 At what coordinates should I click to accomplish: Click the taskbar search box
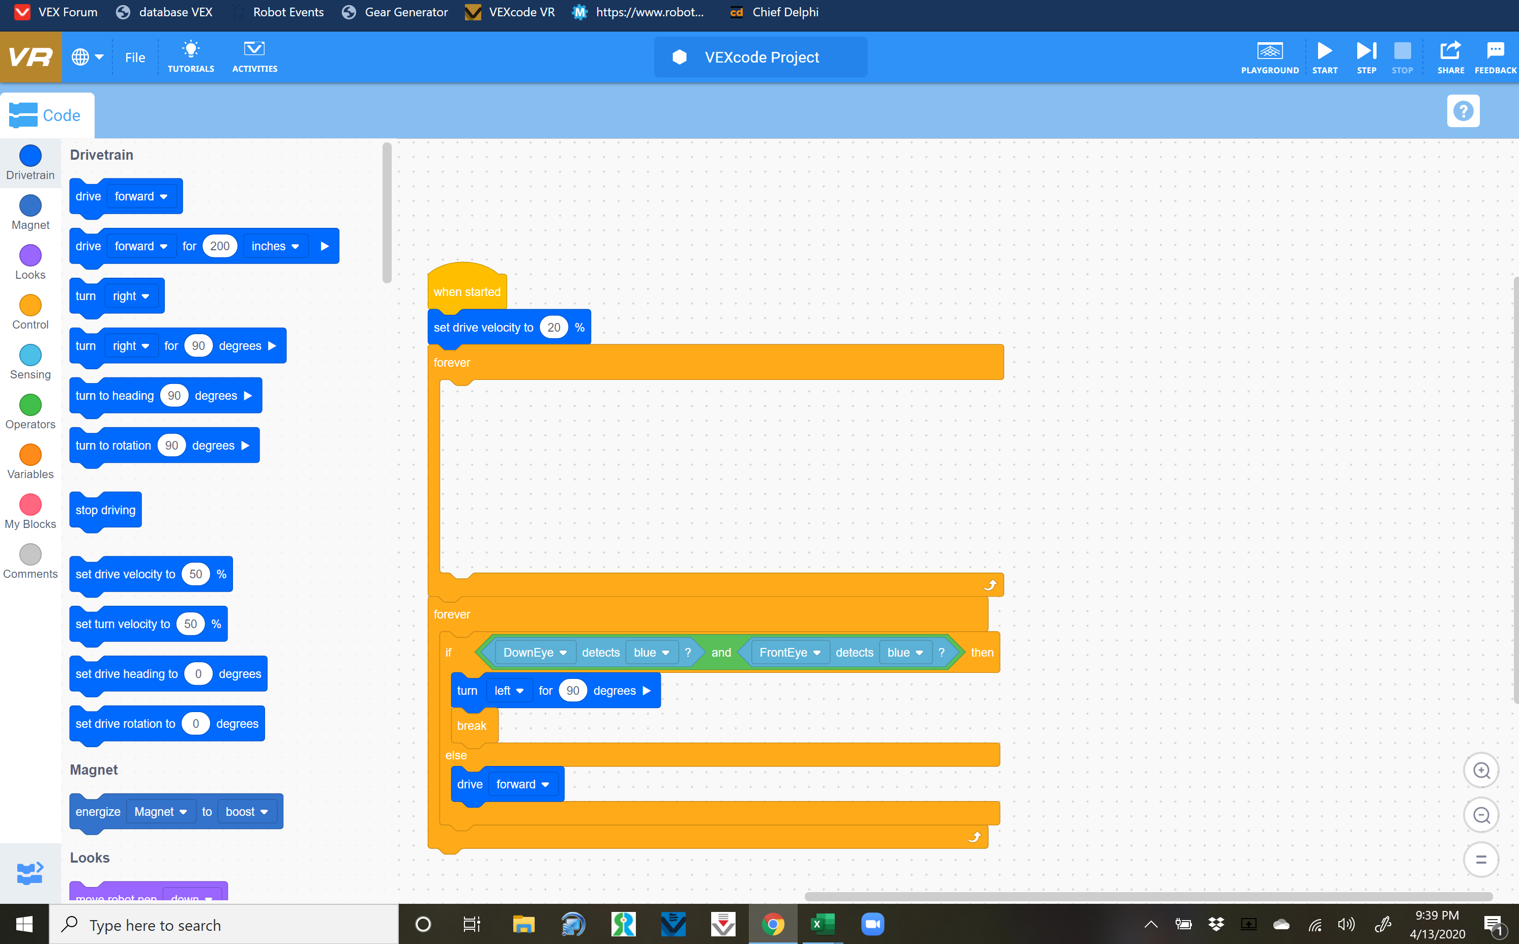pos(223,925)
